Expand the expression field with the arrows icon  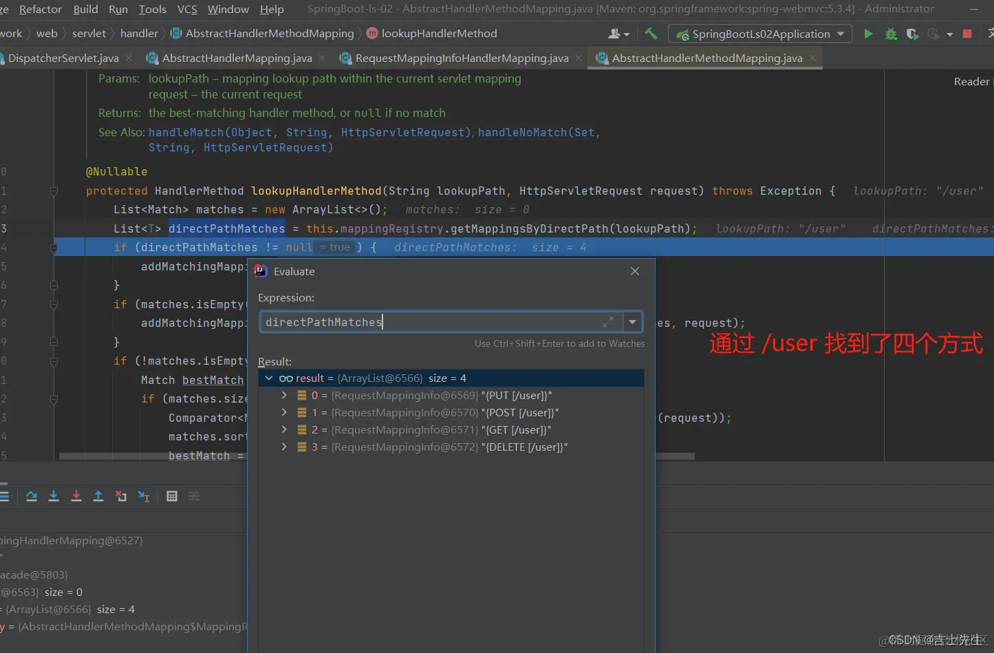pyautogui.click(x=608, y=322)
